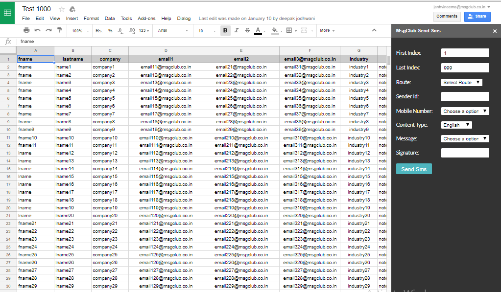Open the Message option dropdown
Image resolution: width=501 pixels, height=292 pixels.
(465, 139)
